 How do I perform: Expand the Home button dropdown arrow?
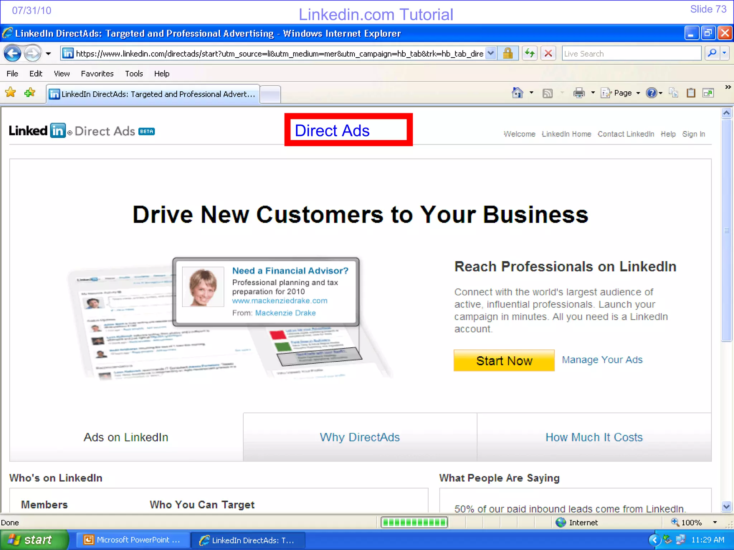point(532,93)
